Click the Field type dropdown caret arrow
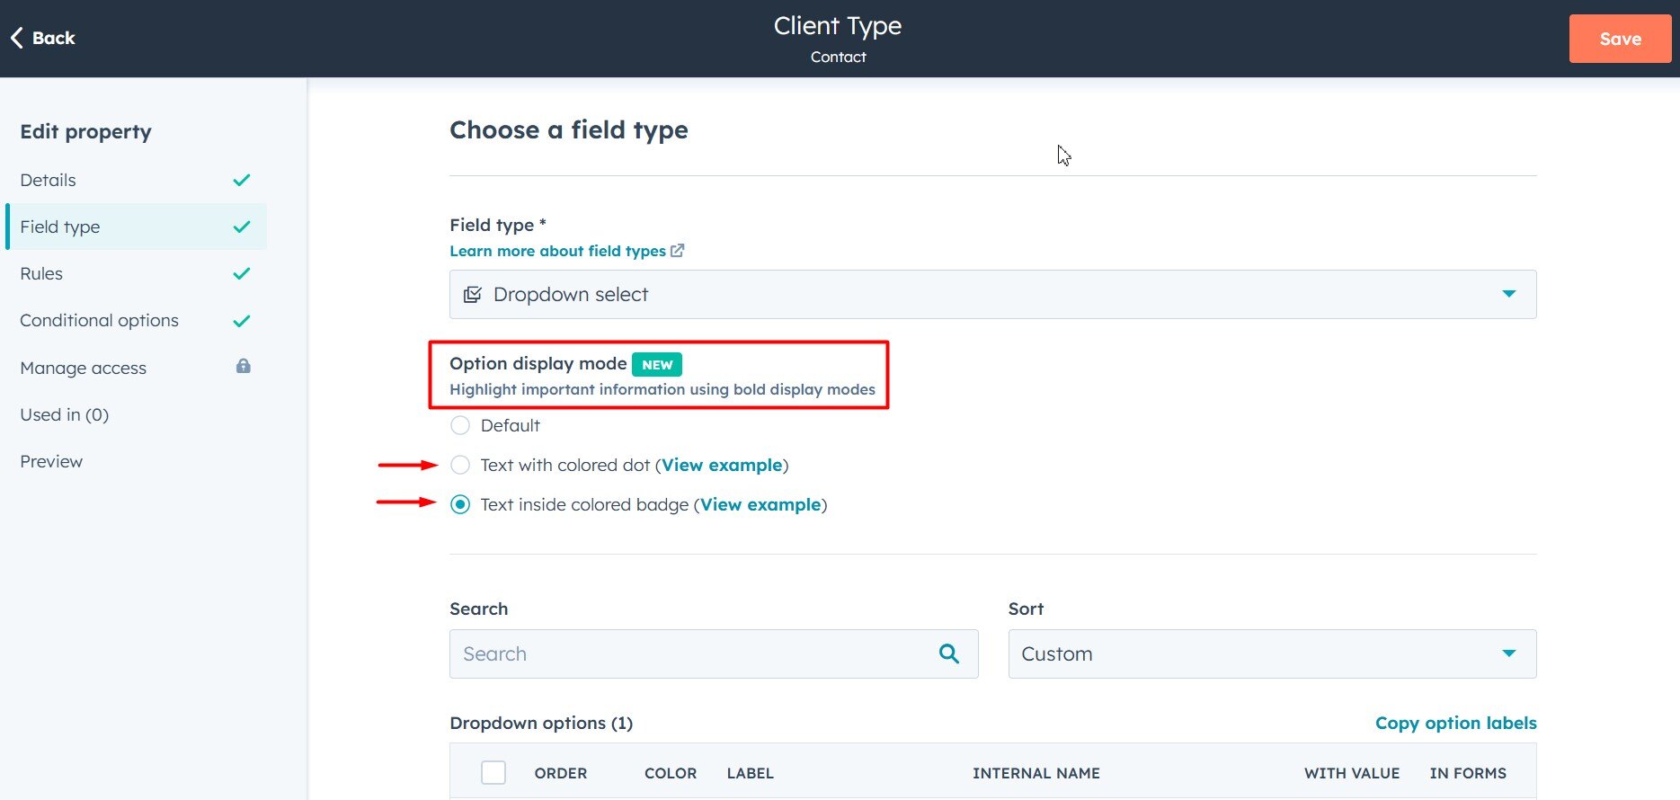The height and width of the screenshot is (800, 1680). point(1509,294)
